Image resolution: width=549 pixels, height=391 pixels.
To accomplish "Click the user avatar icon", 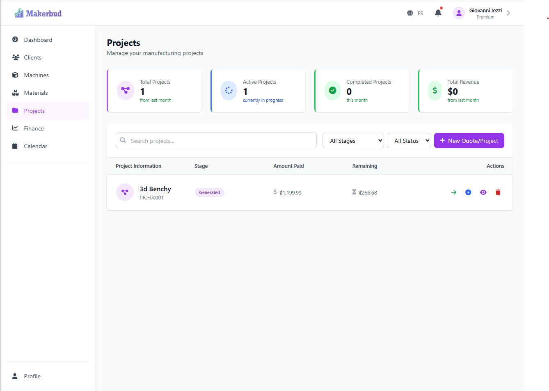I will pyautogui.click(x=459, y=13).
